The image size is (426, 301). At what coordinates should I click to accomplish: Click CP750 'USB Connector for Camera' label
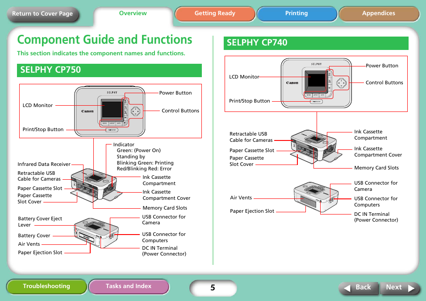[x=164, y=220]
